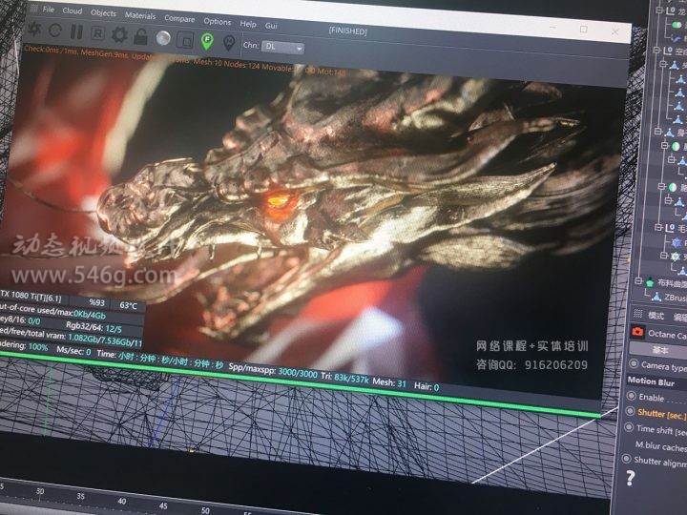687x515 pixels.
Task: Click the M.blur caches label
Action: [x=660, y=446]
